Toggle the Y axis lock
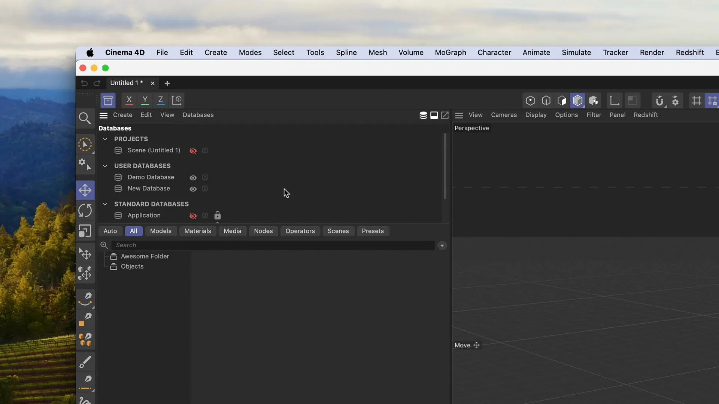Screen dimensions: 719x404 pyautogui.click(x=145, y=100)
